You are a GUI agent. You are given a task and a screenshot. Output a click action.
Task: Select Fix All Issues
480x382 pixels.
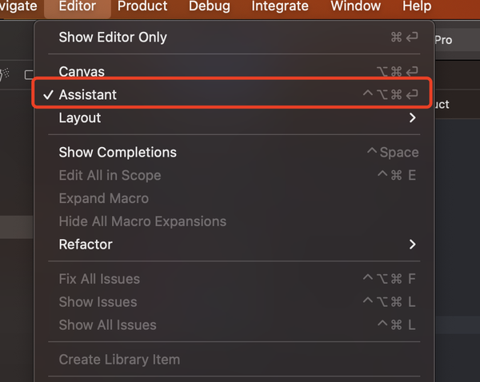[x=99, y=279]
